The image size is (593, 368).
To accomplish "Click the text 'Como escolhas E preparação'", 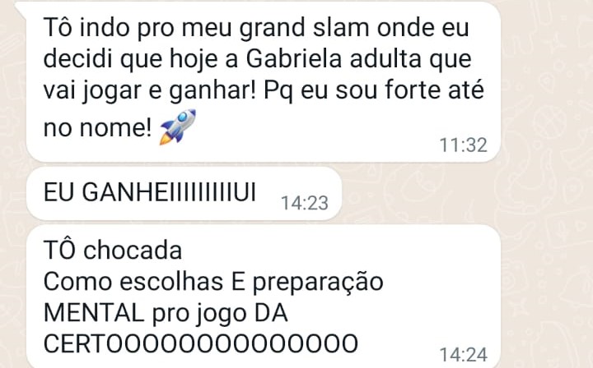I will coord(213,283).
